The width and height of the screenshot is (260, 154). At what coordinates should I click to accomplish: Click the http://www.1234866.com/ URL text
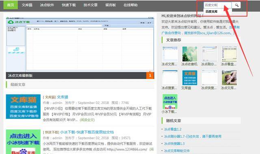coord(127,150)
